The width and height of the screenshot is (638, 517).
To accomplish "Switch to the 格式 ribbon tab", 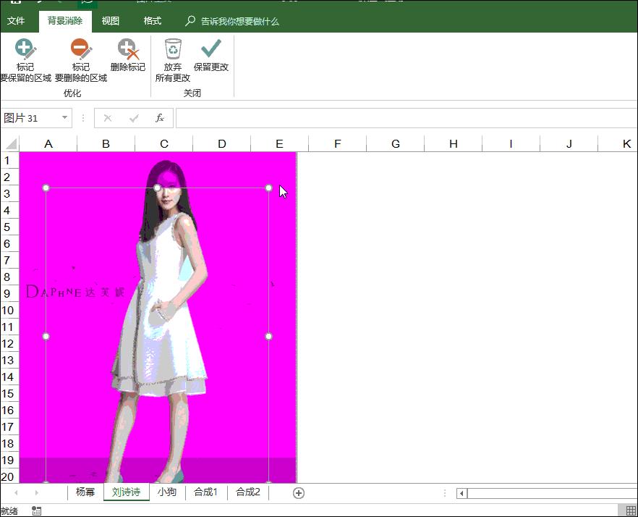I will point(152,21).
